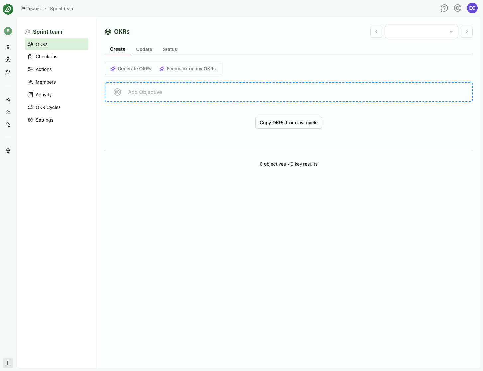
Task: Click the Sprint team breadcrumb
Action: click(62, 9)
